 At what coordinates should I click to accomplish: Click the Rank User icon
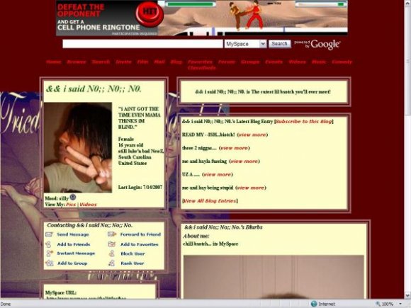pyautogui.click(x=112, y=263)
